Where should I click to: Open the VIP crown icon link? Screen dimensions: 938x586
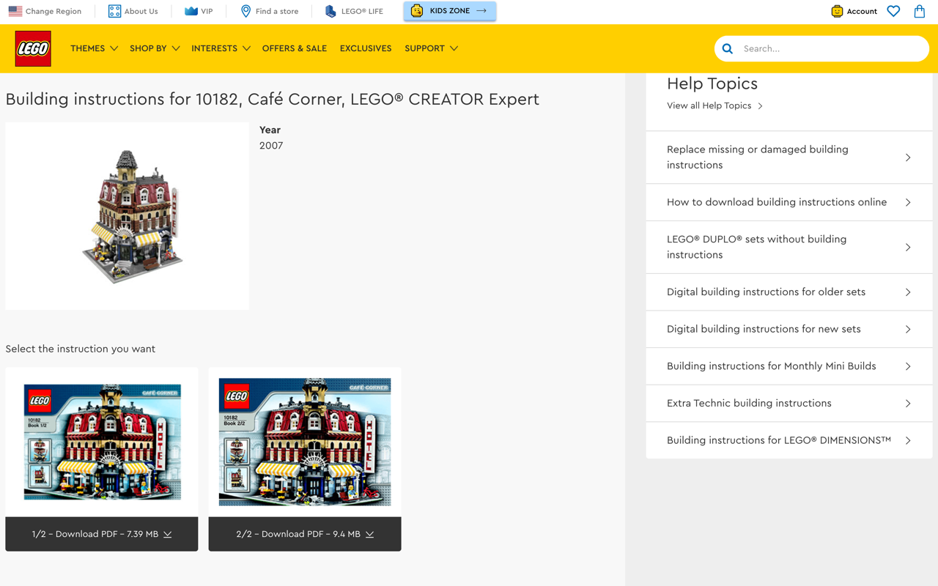[x=191, y=11]
